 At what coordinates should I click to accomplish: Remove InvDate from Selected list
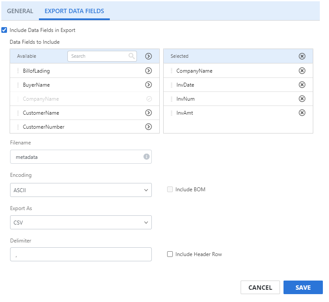pyautogui.click(x=302, y=85)
